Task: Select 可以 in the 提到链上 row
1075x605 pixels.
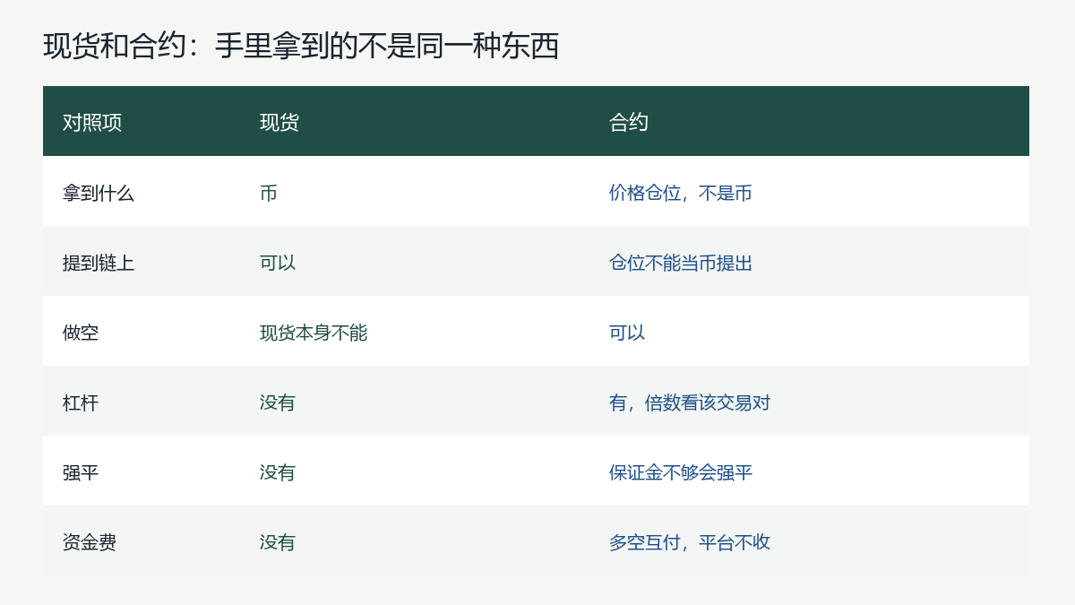Action: coord(278,263)
